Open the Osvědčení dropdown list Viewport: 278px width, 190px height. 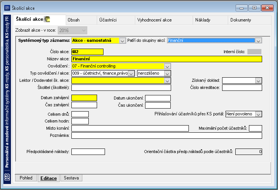(167, 66)
